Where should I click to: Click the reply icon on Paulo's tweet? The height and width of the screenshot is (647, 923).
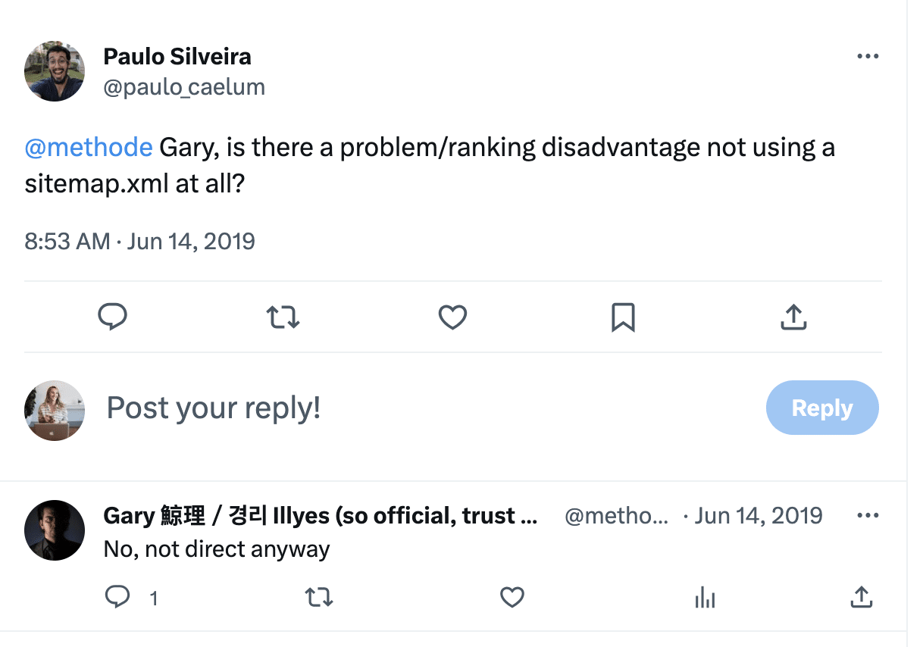112,317
